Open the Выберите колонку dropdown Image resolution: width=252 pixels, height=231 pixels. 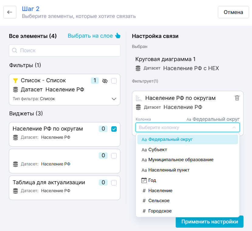point(188,127)
